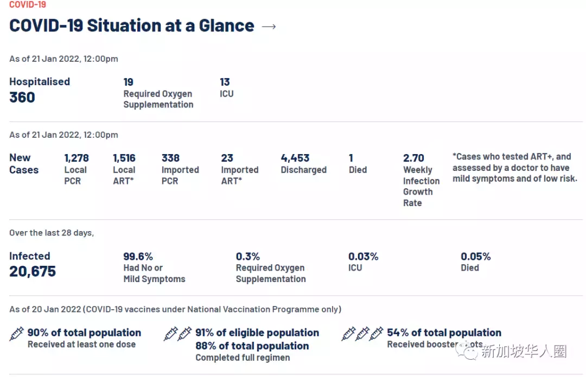Select the Hospitalised 360 figure

point(22,98)
